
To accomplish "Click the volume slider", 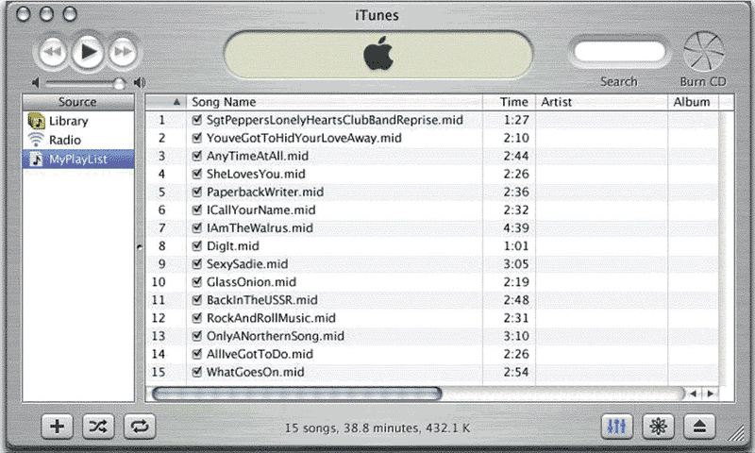I will (85, 83).
